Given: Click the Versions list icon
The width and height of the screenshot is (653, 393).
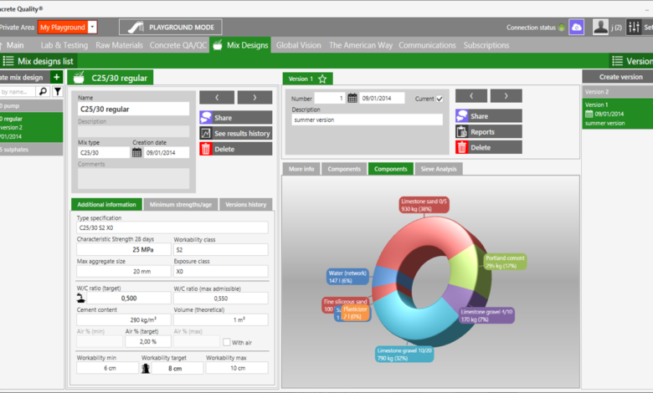Looking at the screenshot, I should [618, 61].
